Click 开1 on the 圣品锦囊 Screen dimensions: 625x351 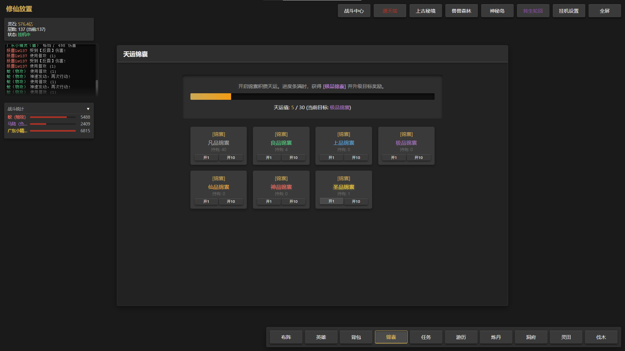tap(331, 201)
